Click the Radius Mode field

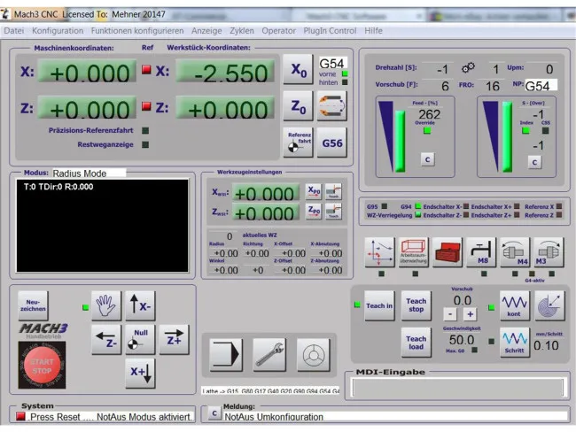click(89, 174)
